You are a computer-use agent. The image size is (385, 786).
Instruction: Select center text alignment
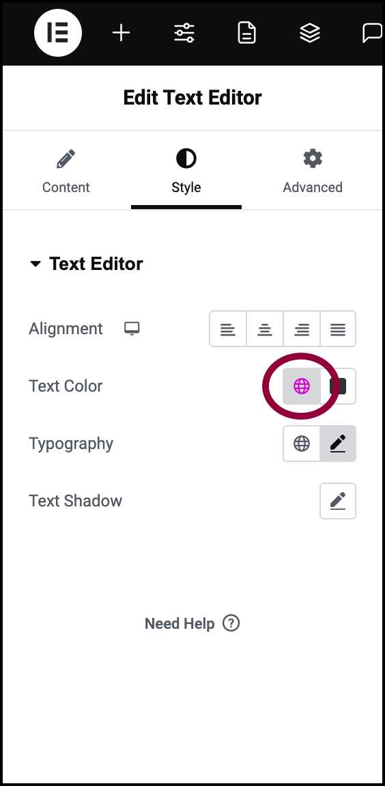tap(265, 329)
